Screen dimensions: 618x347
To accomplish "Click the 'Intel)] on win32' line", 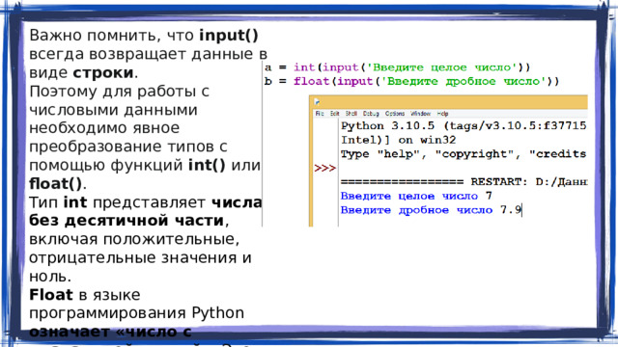I will (399, 141).
